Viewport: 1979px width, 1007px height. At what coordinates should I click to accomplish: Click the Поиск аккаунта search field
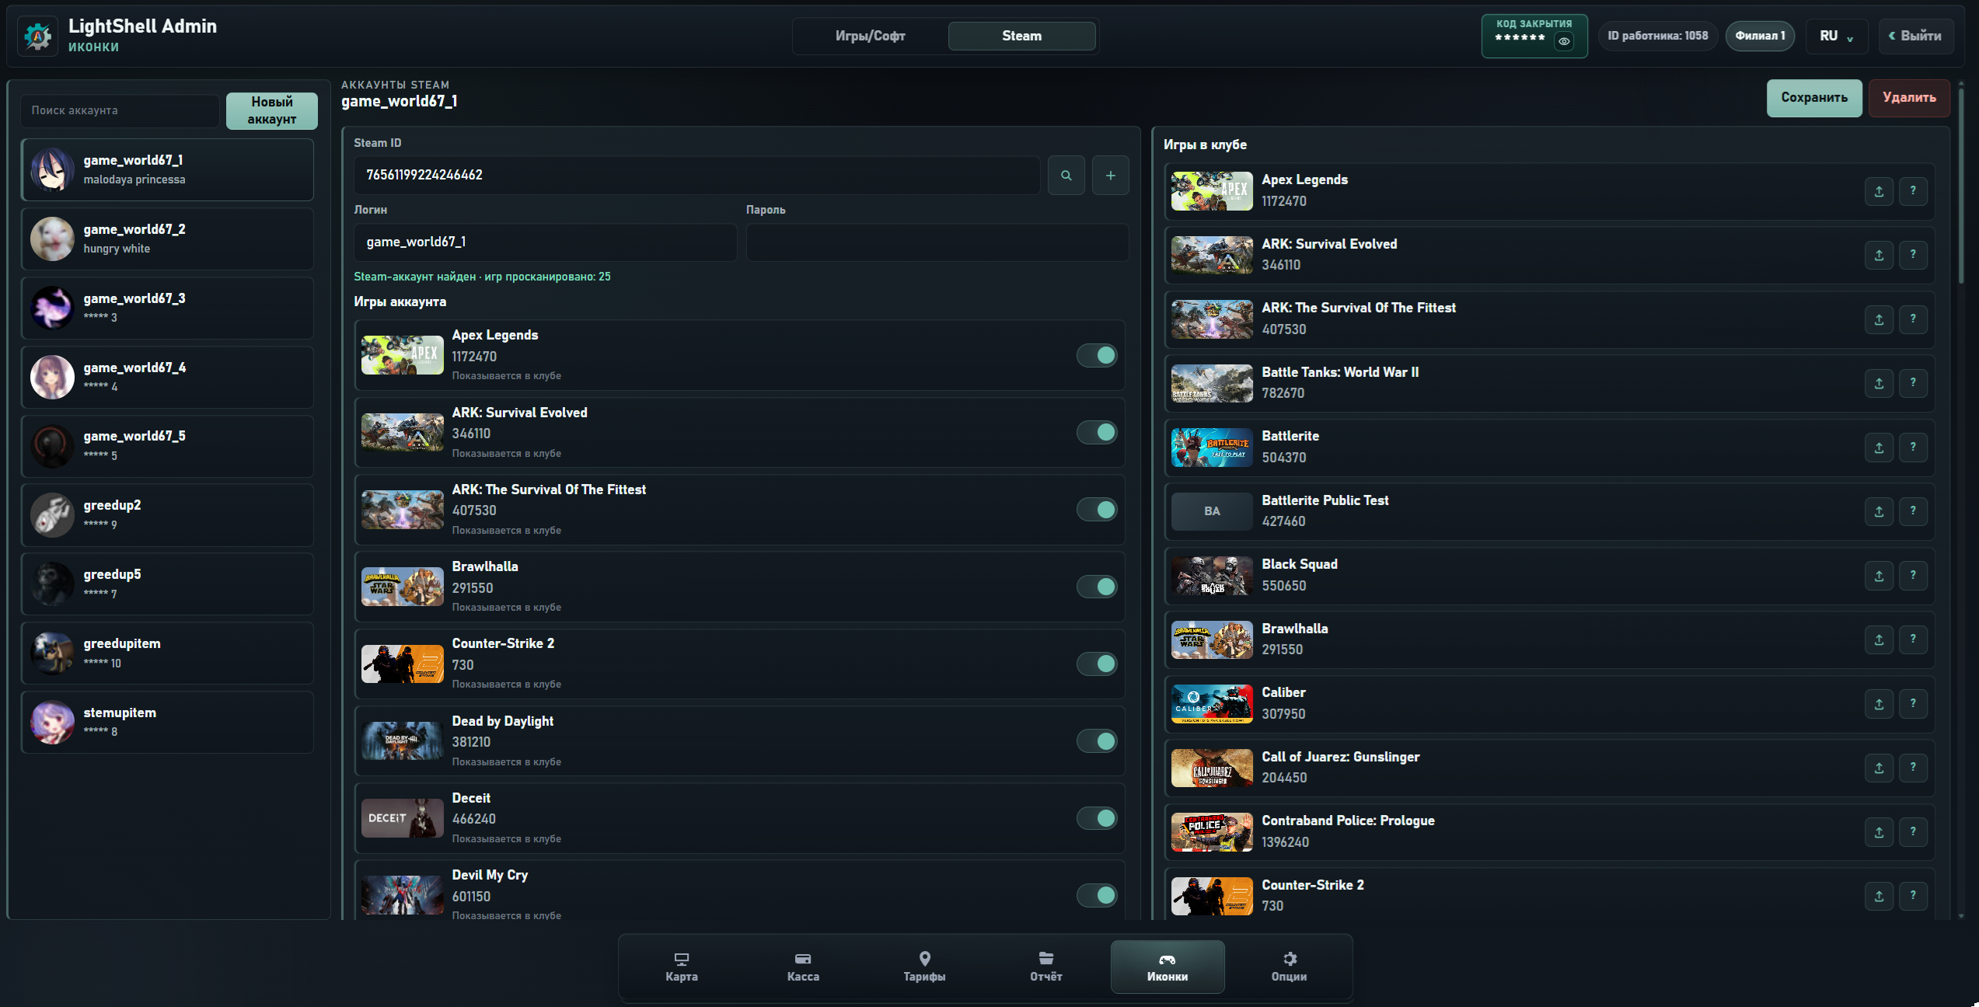(120, 110)
